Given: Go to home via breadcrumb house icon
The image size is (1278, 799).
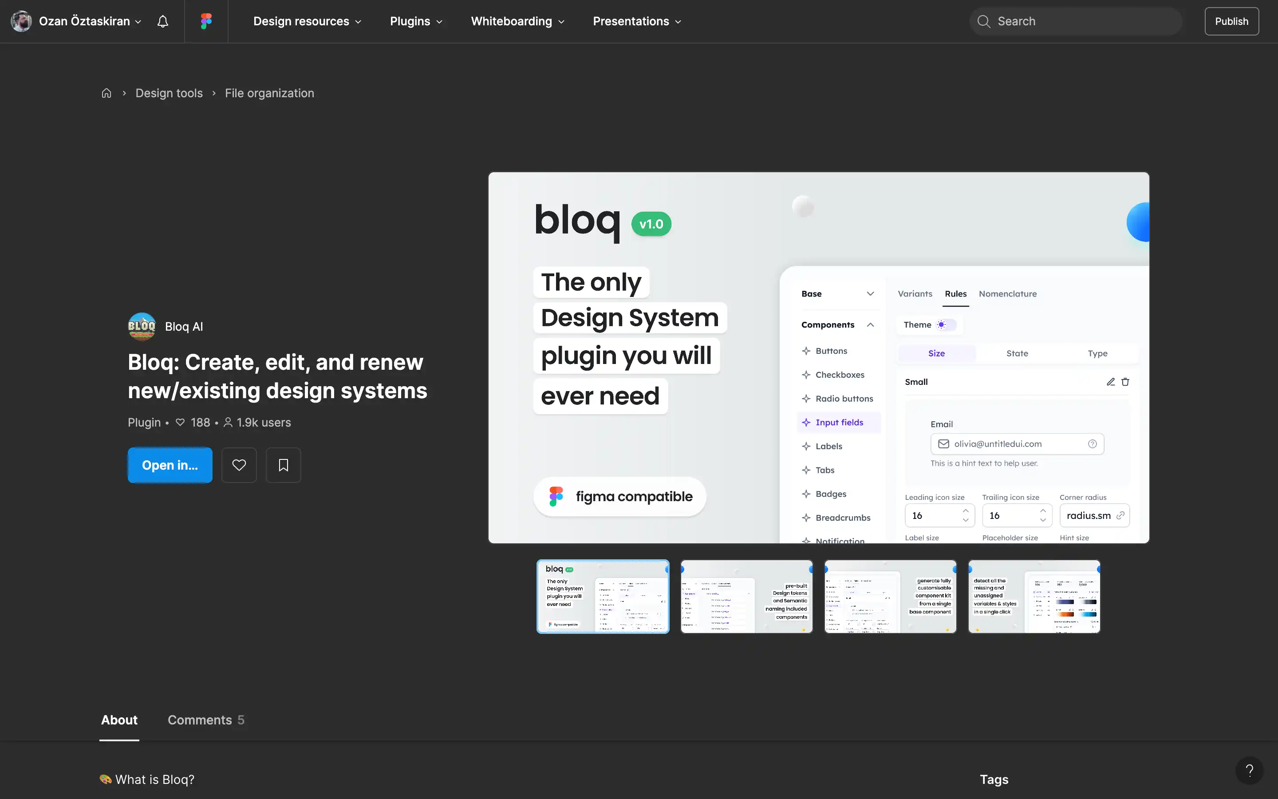Looking at the screenshot, I should 106,93.
